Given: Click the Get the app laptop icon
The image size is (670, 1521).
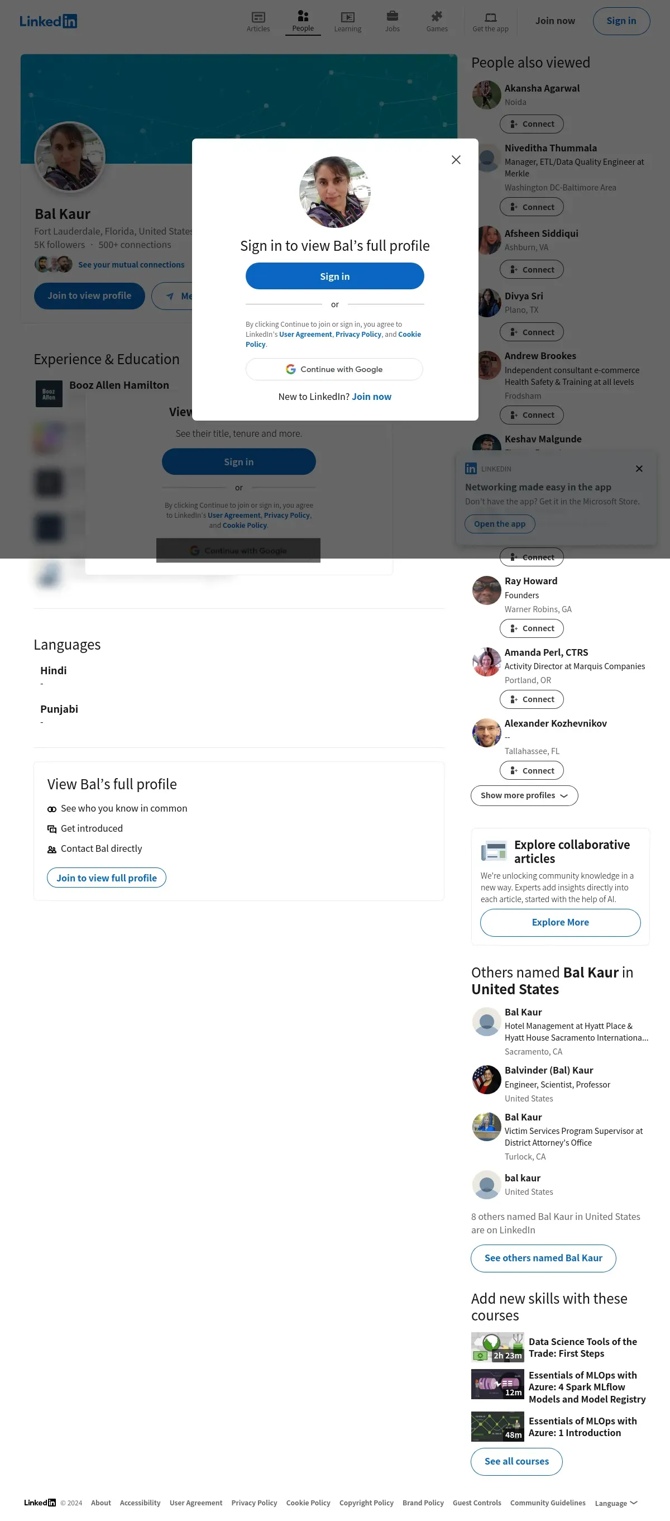Looking at the screenshot, I should click(490, 17).
